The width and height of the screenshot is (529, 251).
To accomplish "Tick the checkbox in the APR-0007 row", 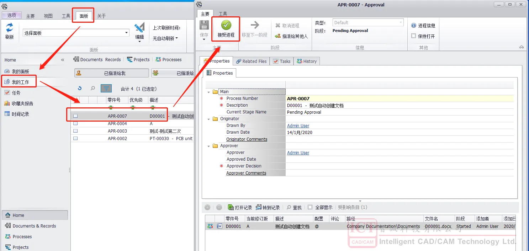I will pyautogui.click(x=75, y=116).
